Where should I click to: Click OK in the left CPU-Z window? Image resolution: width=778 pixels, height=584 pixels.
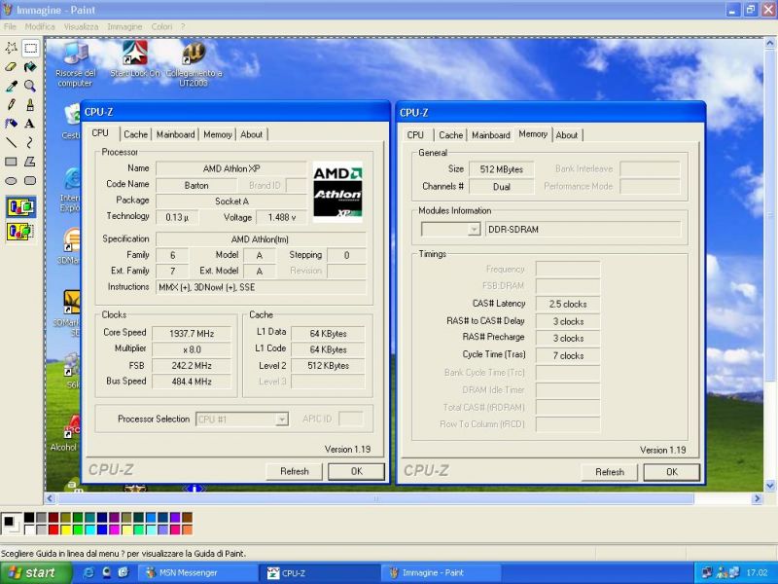(x=356, y=471)
